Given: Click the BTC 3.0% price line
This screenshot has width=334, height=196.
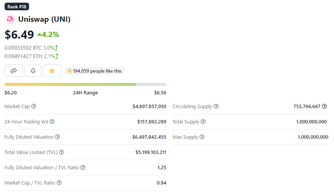Looking at the screenshot, I should tap(31, 48).
